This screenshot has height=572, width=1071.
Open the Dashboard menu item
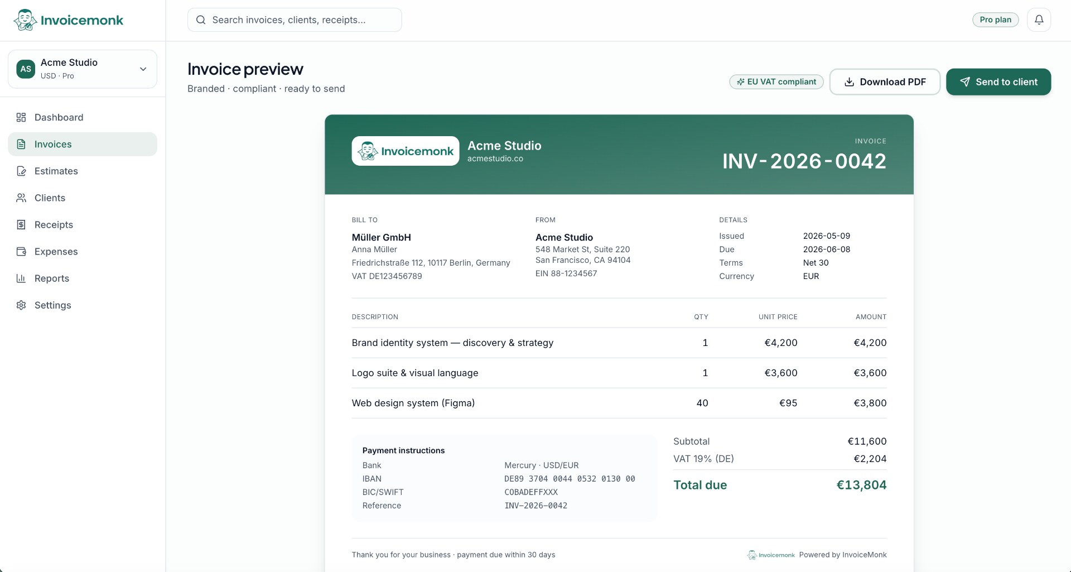pyautogui.click(x=83, y=117)
